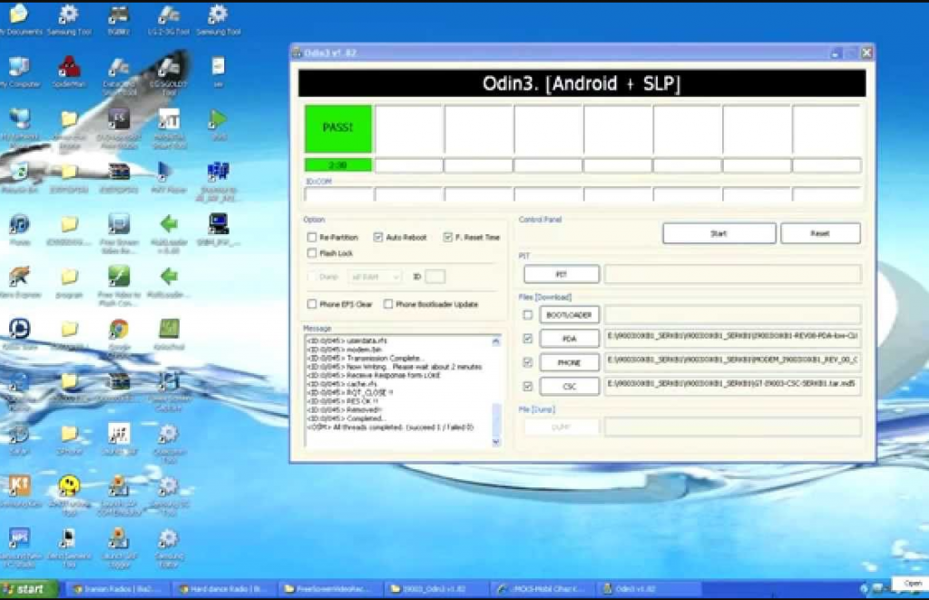The image size is (929, 600).
Task: Switch to the Hard dance Radio taskbar item
Action: 223,589
